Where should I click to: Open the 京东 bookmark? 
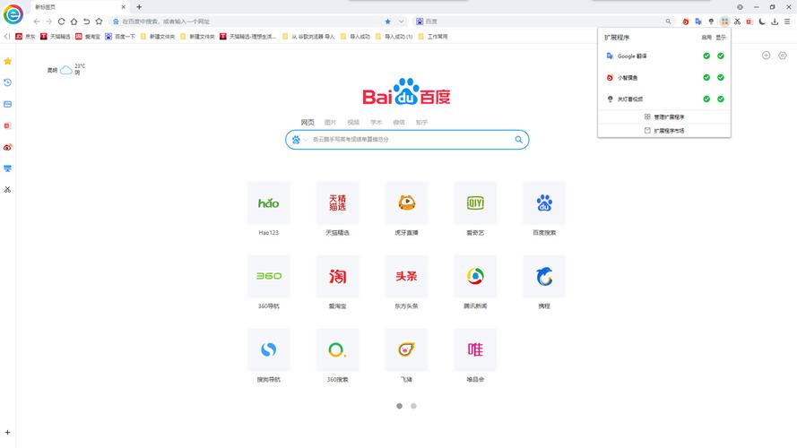click(x=25, y=37)
